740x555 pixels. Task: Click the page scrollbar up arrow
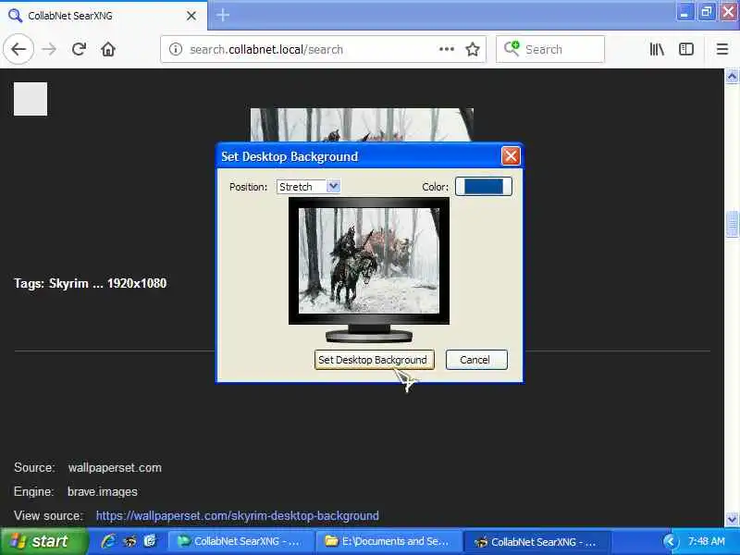coord(732,77)
